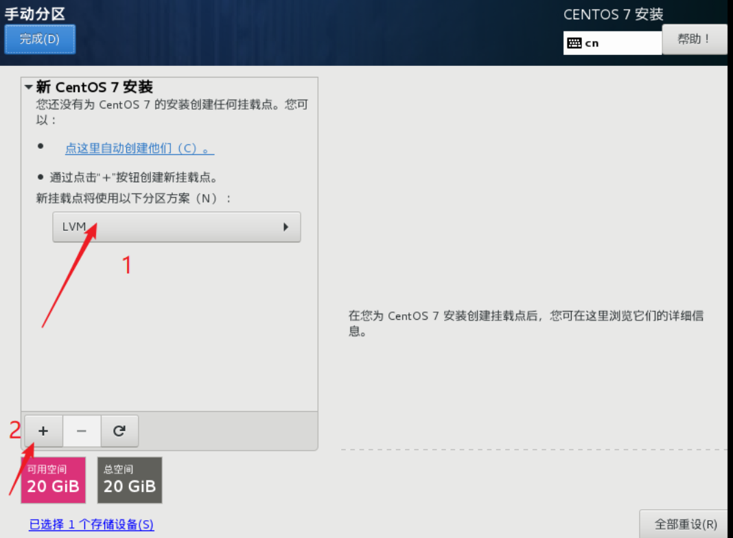Open the 已选择 1 个存储设备(S) link
Image resolution: width=733 pixels, height=538 pixels.
point(91,524)
